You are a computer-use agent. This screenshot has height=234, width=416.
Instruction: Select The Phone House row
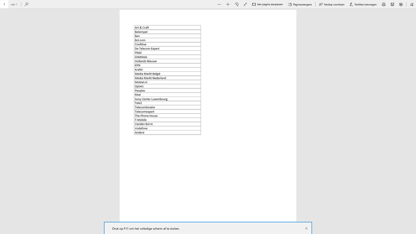point(167,115)
